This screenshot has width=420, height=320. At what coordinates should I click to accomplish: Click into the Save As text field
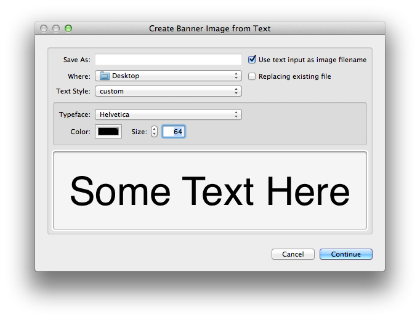[x=168, y=60]
